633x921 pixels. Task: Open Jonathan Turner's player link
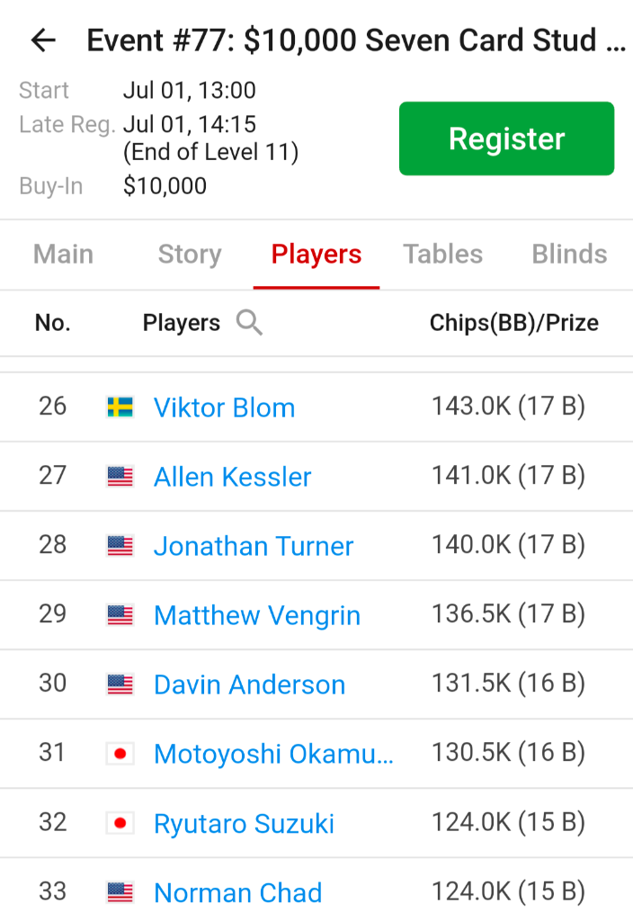click(254, 546)
